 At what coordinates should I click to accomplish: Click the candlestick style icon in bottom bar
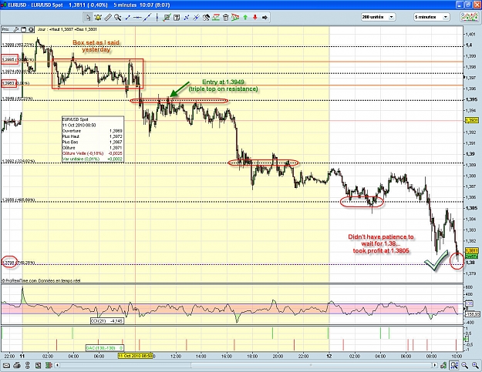49,365
